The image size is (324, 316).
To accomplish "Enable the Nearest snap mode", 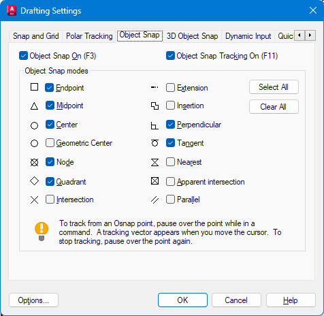I will [x=170, y=162].
